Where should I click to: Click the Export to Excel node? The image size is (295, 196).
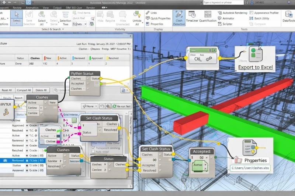[x=255, y=59]
